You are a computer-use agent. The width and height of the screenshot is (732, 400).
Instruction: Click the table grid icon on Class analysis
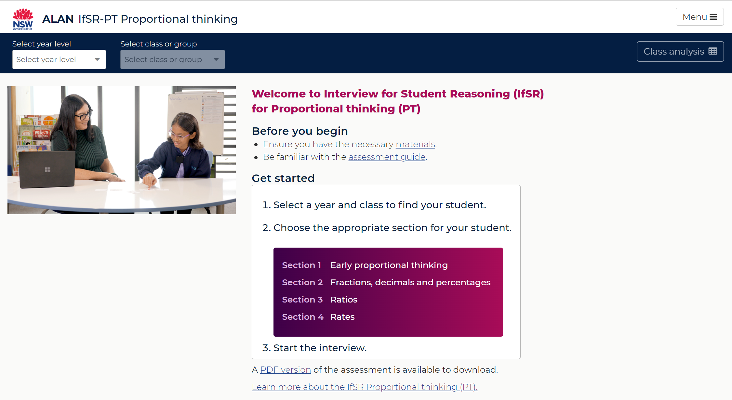[x=713, y=51]
